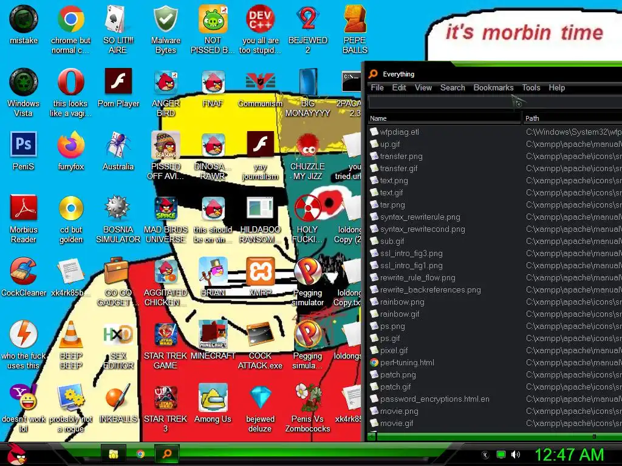Select rainbow.gif in the results
622x466 pixels.
point(494,314)
